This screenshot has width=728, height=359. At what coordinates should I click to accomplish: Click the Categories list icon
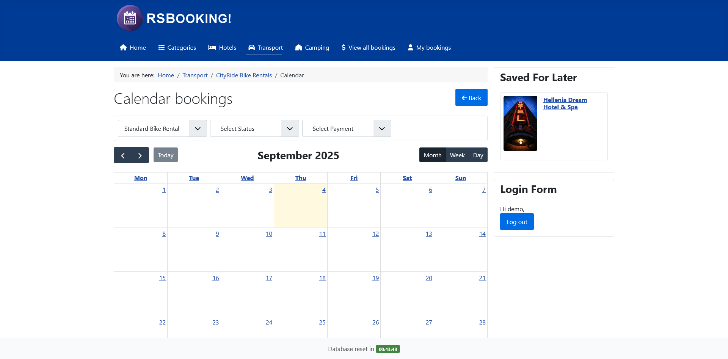point(162,47)
